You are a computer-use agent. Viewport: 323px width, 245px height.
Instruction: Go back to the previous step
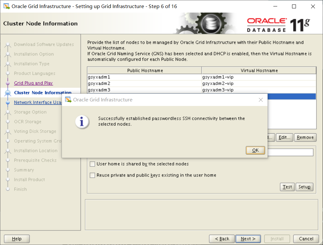[x=222, y=239]
